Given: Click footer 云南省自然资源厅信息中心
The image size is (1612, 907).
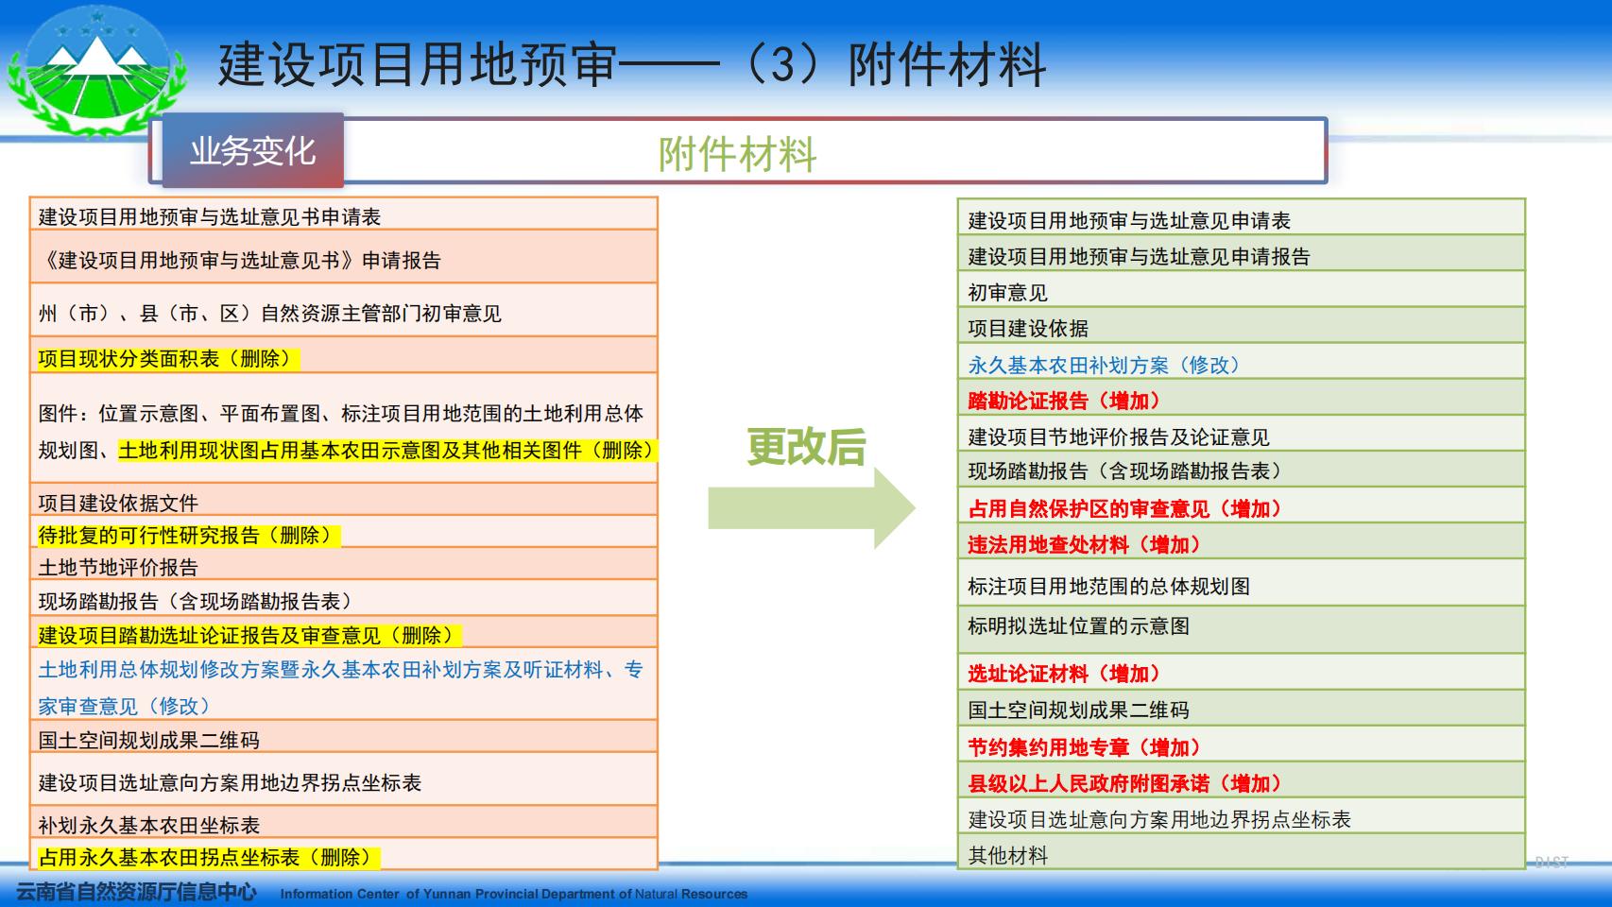Looking at the screenshot, I should (136, 891).
